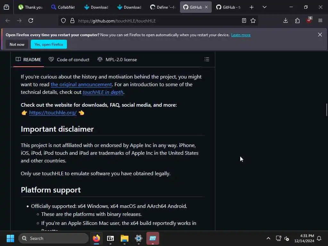Select the README tab
This screenshot has height=246, width=328.
pos(29,60)
